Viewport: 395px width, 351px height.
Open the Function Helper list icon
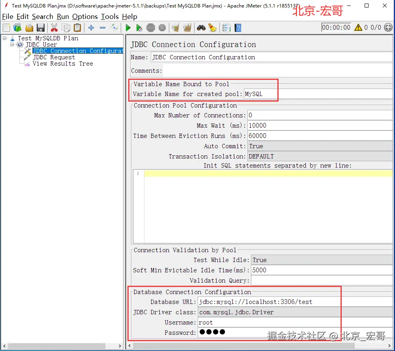coord(226,28)
